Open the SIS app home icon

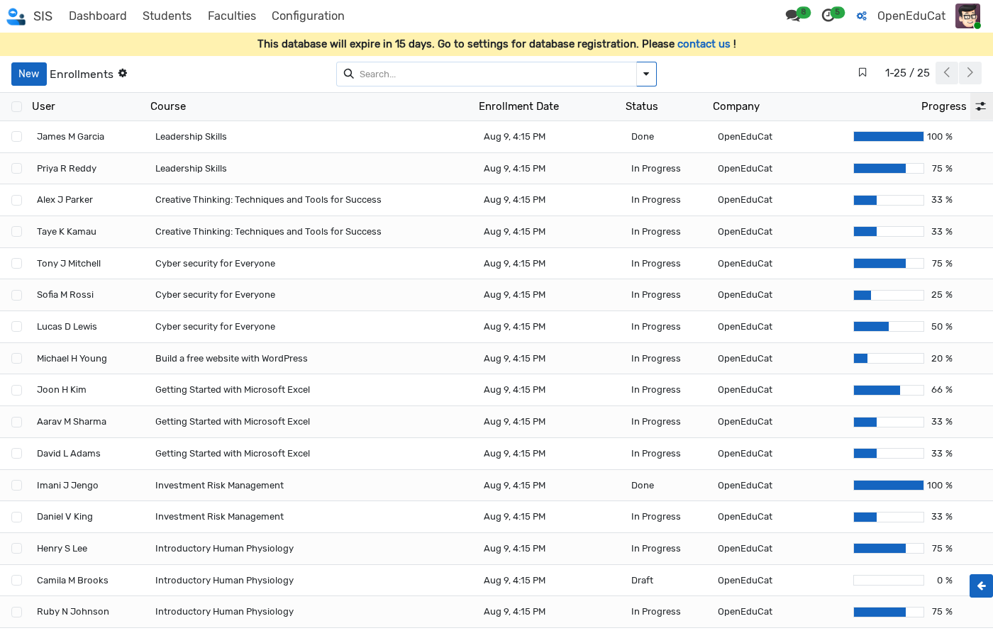(16, 16)
